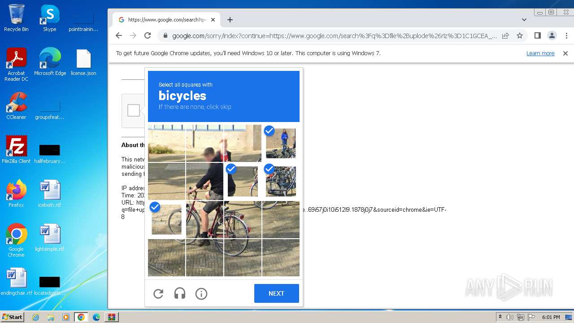Open Internet Explorer from taskbar

(36, 317)
